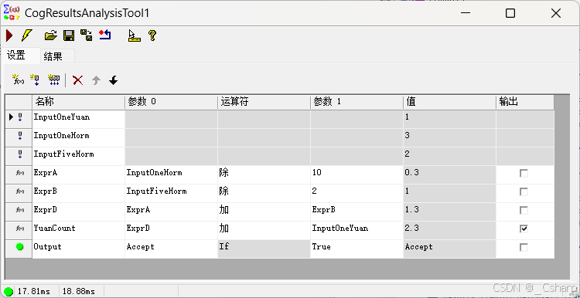
Task: Switch to the 结果 tab
Action: coord(57,56)
